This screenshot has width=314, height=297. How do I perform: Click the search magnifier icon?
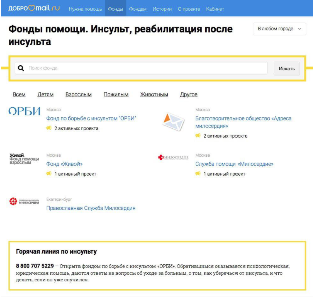click(21, 68)
